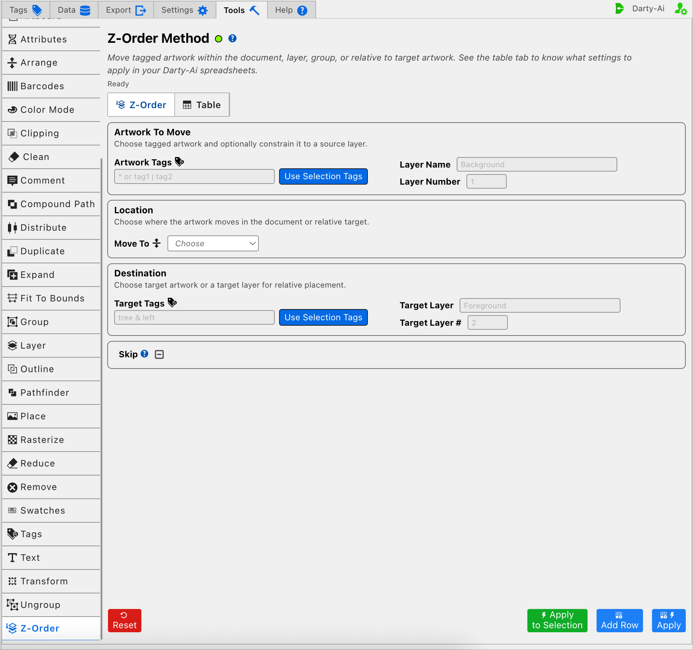Select the Table sub-tab
This screenshot has width=693, height=650.
pos(202,105)
